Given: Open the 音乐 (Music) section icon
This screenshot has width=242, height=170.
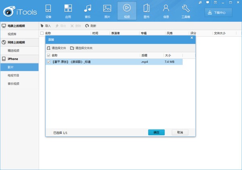Looking at the screenshot, I should pos(88,11).
